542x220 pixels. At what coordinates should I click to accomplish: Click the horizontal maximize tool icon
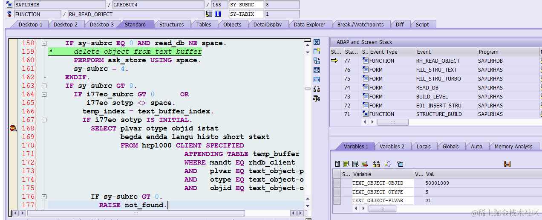[317, 80]
